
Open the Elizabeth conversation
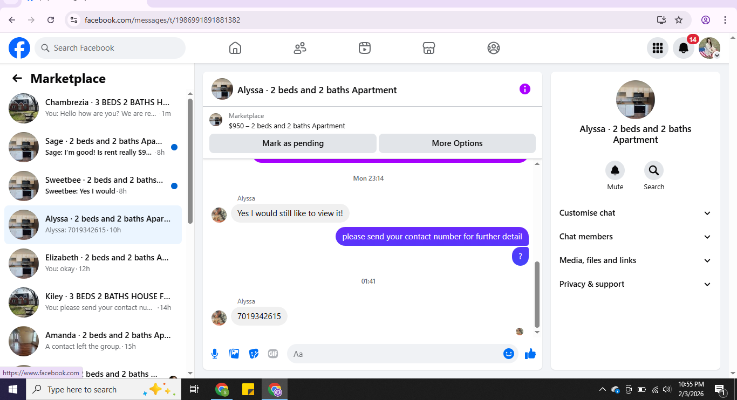(93, 264)
